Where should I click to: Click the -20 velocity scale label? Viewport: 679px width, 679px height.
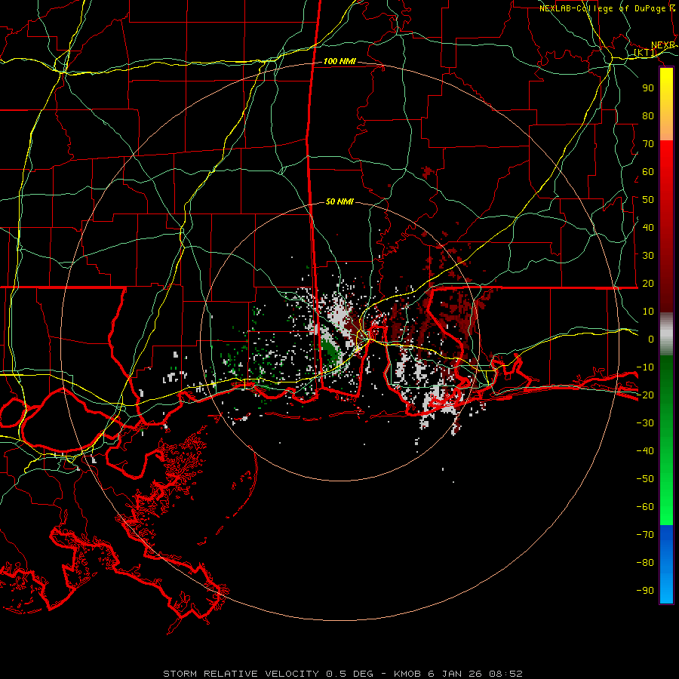point(645,395)
